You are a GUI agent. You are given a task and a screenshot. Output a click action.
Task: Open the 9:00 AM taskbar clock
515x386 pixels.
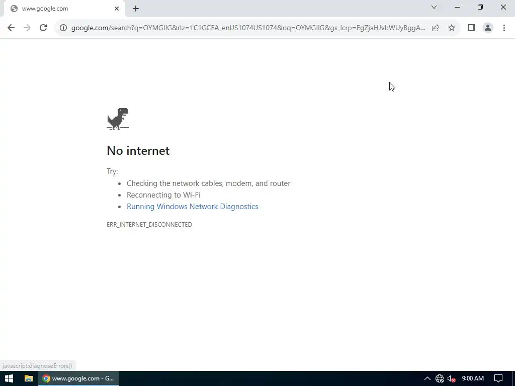click(x=473, y=378)
